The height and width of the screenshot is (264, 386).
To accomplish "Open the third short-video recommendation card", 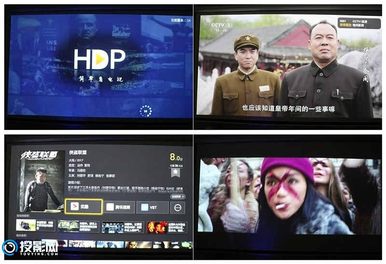I will click(123, 227).
